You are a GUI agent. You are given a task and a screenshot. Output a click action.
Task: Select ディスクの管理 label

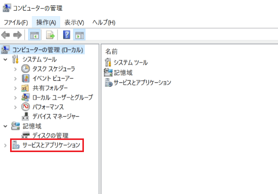pyautogui.click(x=51, y=135)
